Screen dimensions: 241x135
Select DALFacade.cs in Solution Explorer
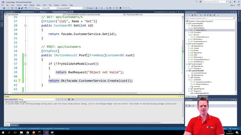point(198,57)
